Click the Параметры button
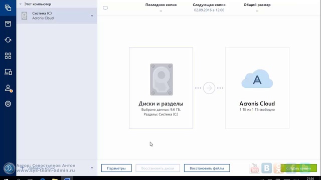The height and width of the screenshot is (180, 321). click(116, 168)
